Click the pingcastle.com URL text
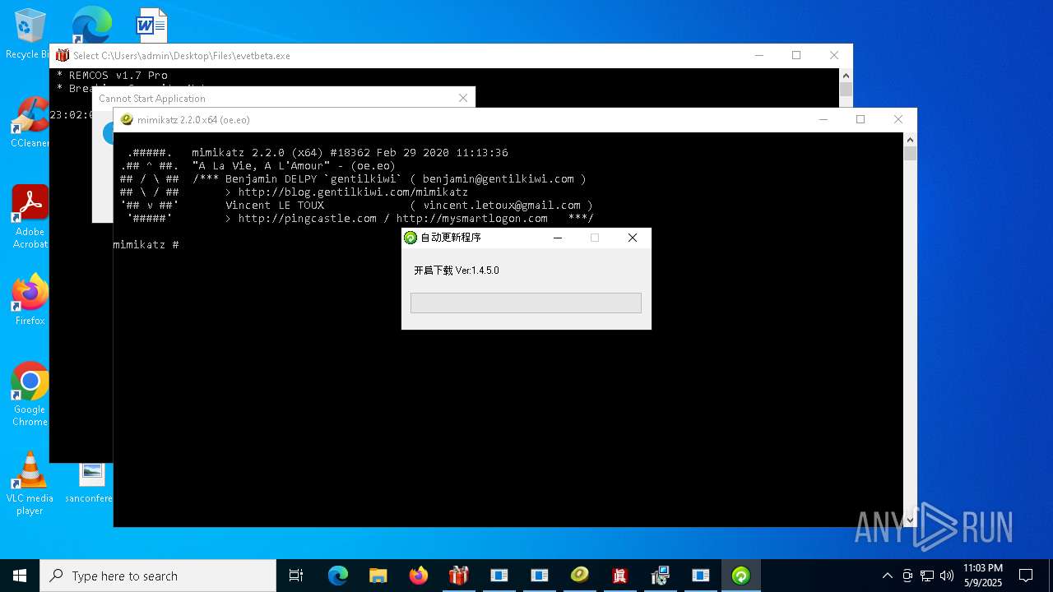Image resolution: width=1053 pixels, height=592 pixels. (x=308, y=218)
